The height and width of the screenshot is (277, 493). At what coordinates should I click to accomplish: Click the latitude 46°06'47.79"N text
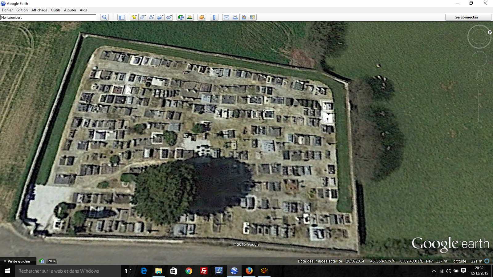point(383,261)
